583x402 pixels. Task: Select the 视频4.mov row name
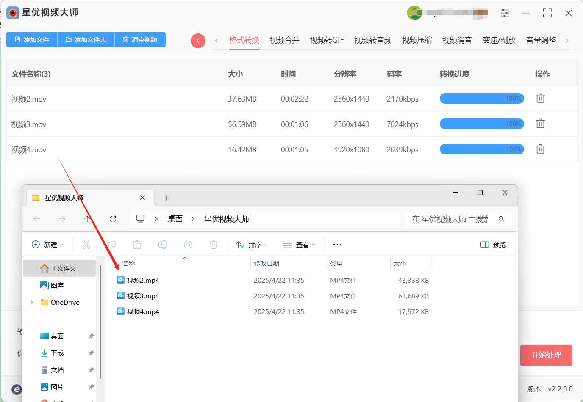pyautogui.click(x=29, y=150)
